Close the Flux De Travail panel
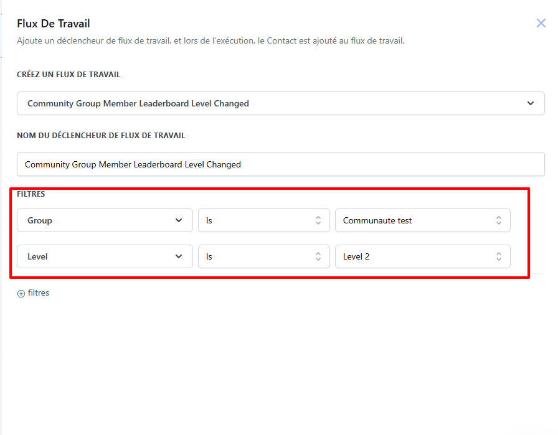This screenshot has width=558, height=435. 541,23
